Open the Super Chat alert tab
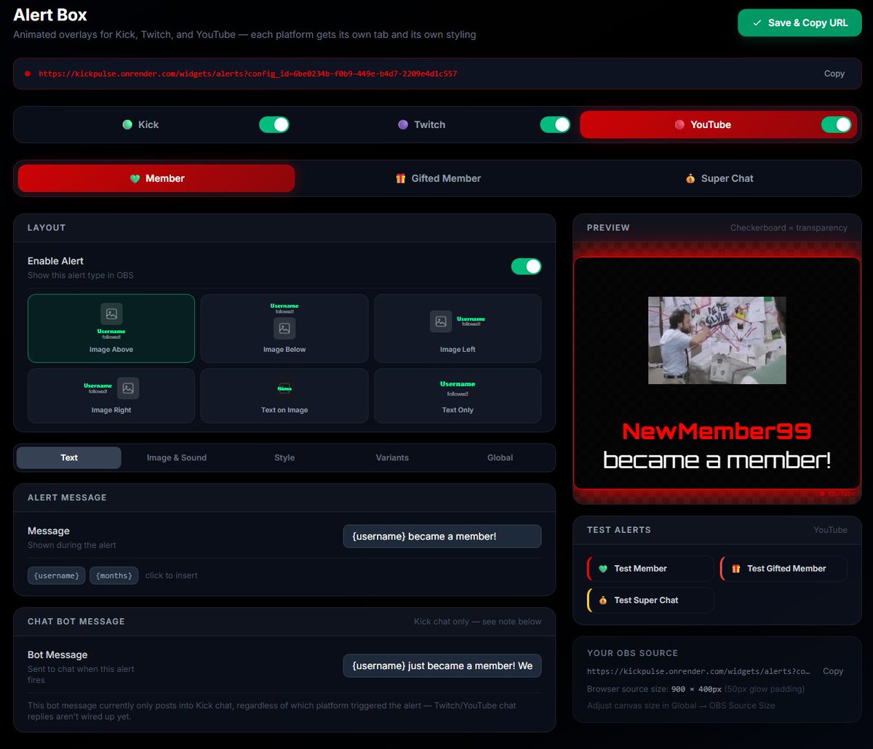This screenshot has width=873, height=749. [719, 178]
